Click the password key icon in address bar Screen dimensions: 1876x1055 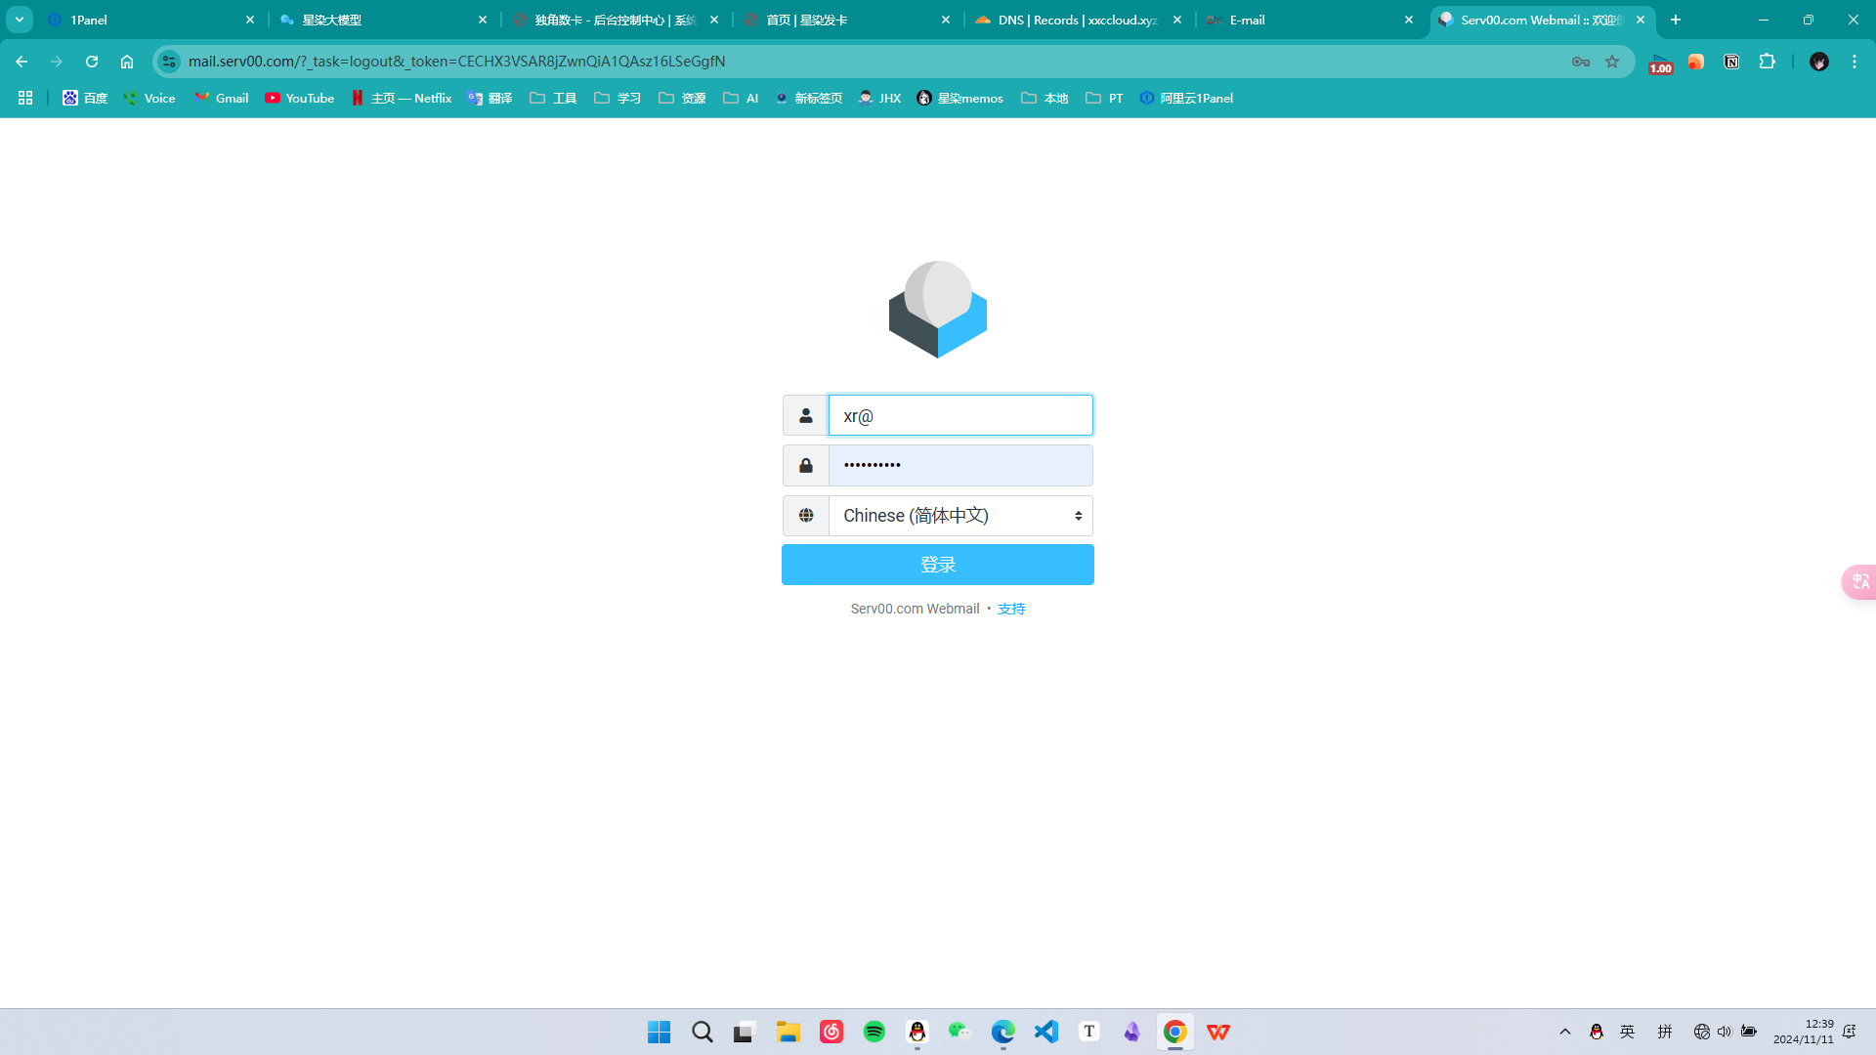click(1580, 62)
